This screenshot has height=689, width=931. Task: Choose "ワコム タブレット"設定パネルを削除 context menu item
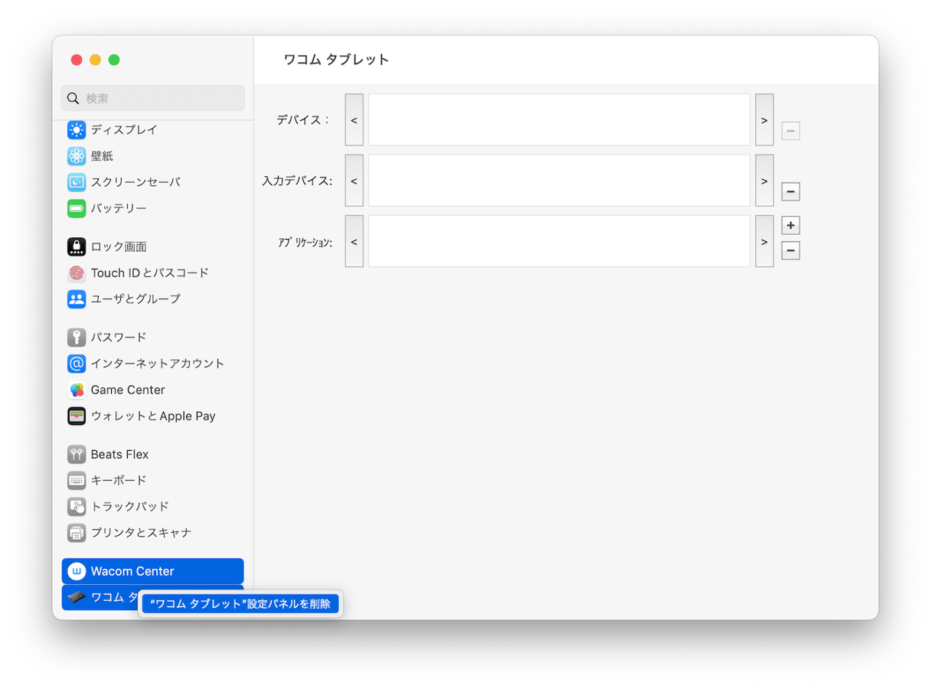coord(240,604)
